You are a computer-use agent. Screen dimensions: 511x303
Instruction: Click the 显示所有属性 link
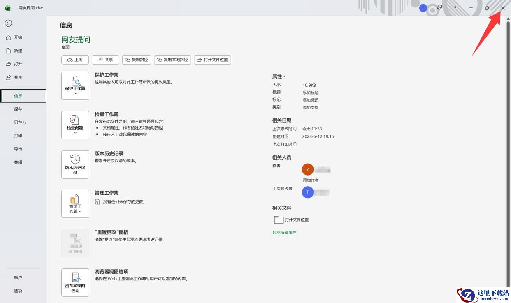pos(284,233)
